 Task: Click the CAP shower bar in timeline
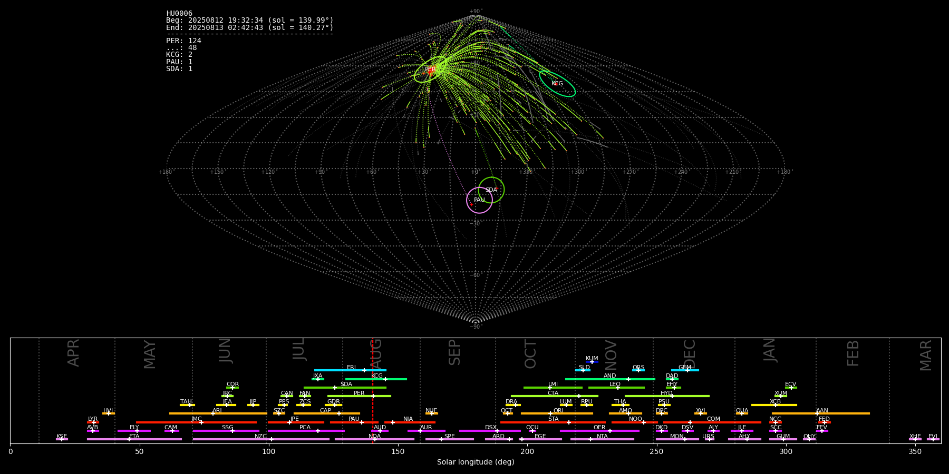point(327,413)
